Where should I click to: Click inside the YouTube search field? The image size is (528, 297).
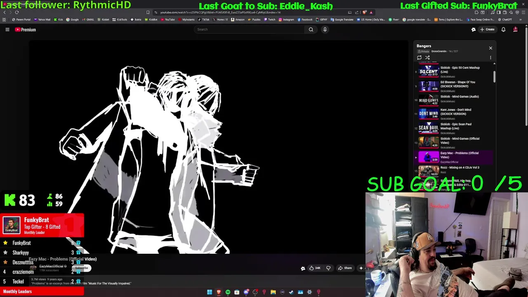[x=249, y=29]
